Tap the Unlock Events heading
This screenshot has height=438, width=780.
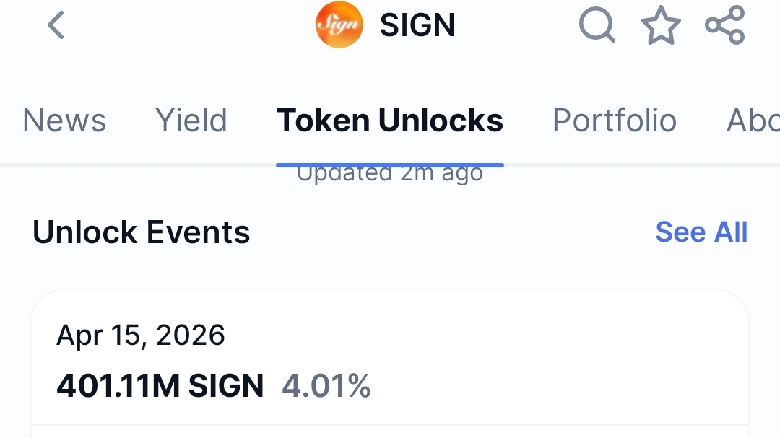pyautogui.click(x=142, y=232)
